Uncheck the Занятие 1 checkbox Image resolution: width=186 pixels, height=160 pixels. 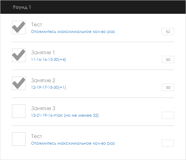[19, 55]
